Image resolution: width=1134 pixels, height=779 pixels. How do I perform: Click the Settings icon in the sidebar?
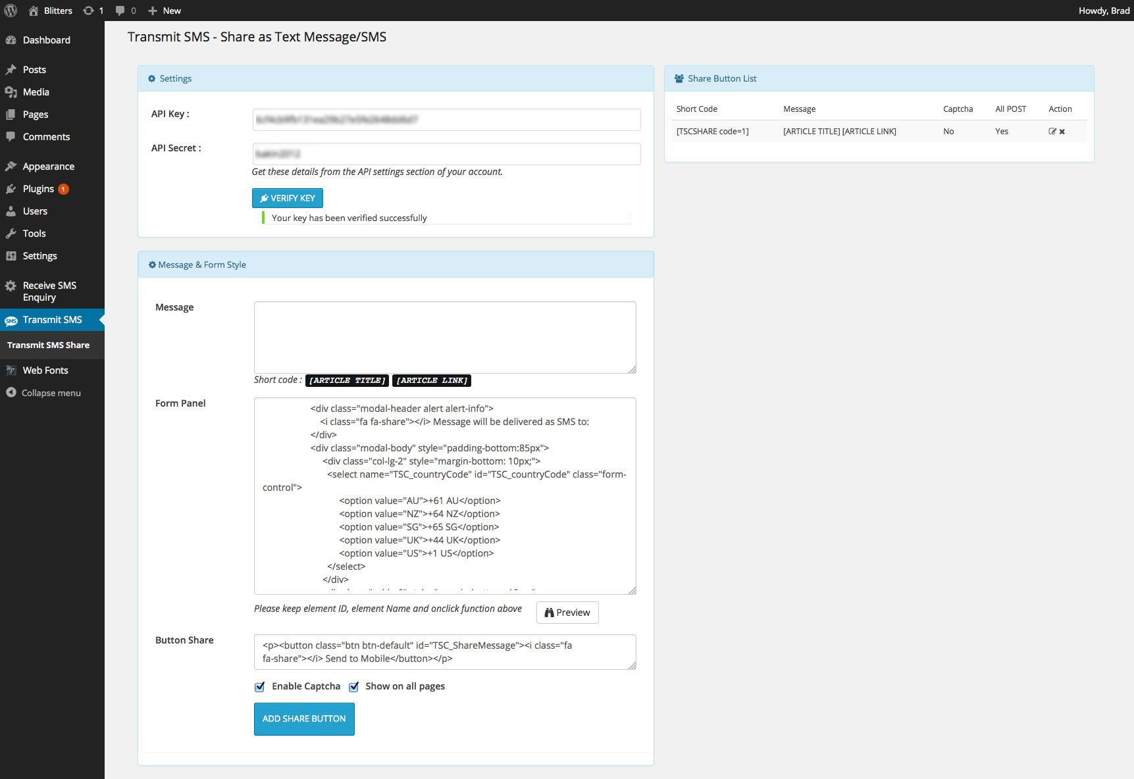tap(11, 256)
